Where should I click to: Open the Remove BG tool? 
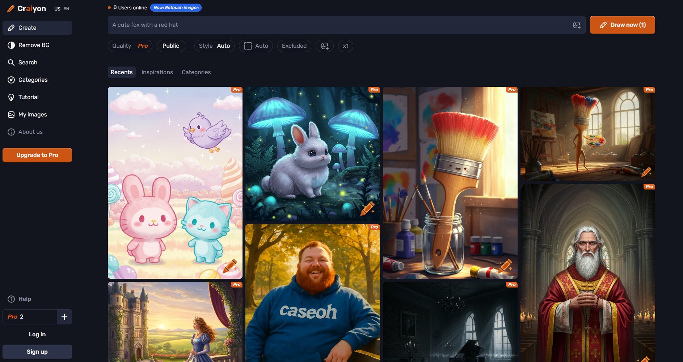[34, 45]
